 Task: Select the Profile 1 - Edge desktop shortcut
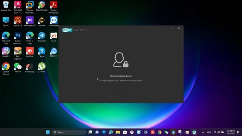pyautogui.click(x=30, y=38)
